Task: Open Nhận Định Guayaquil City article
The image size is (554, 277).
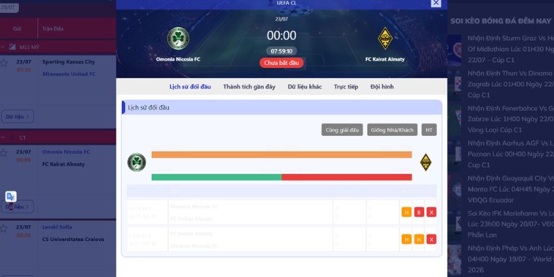Action: coord(510,189)
